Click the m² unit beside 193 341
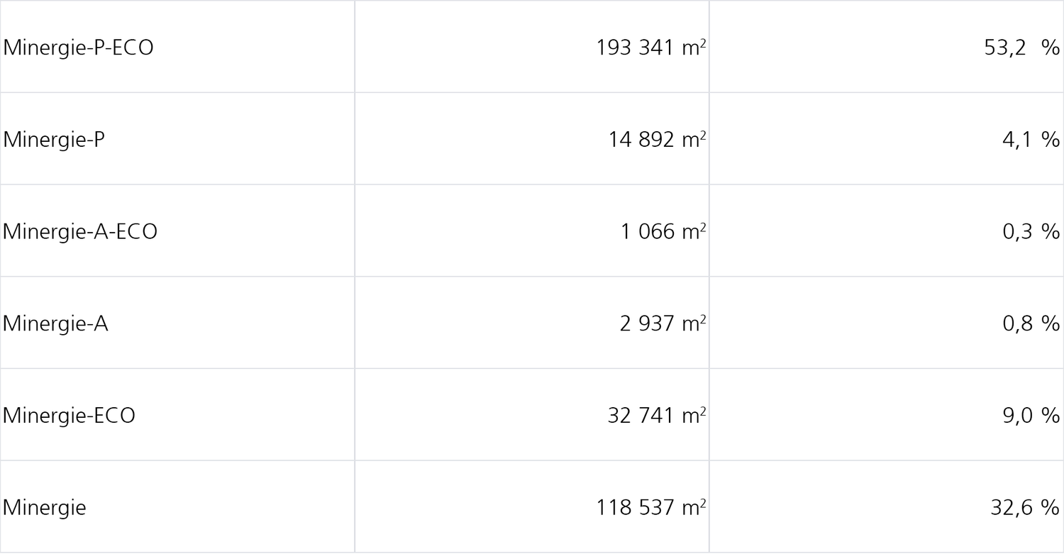 [x=693, y=48]
